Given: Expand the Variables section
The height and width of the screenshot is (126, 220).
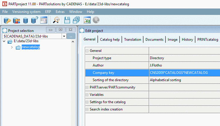Looking at the screenshot, I should pos(87,95).
